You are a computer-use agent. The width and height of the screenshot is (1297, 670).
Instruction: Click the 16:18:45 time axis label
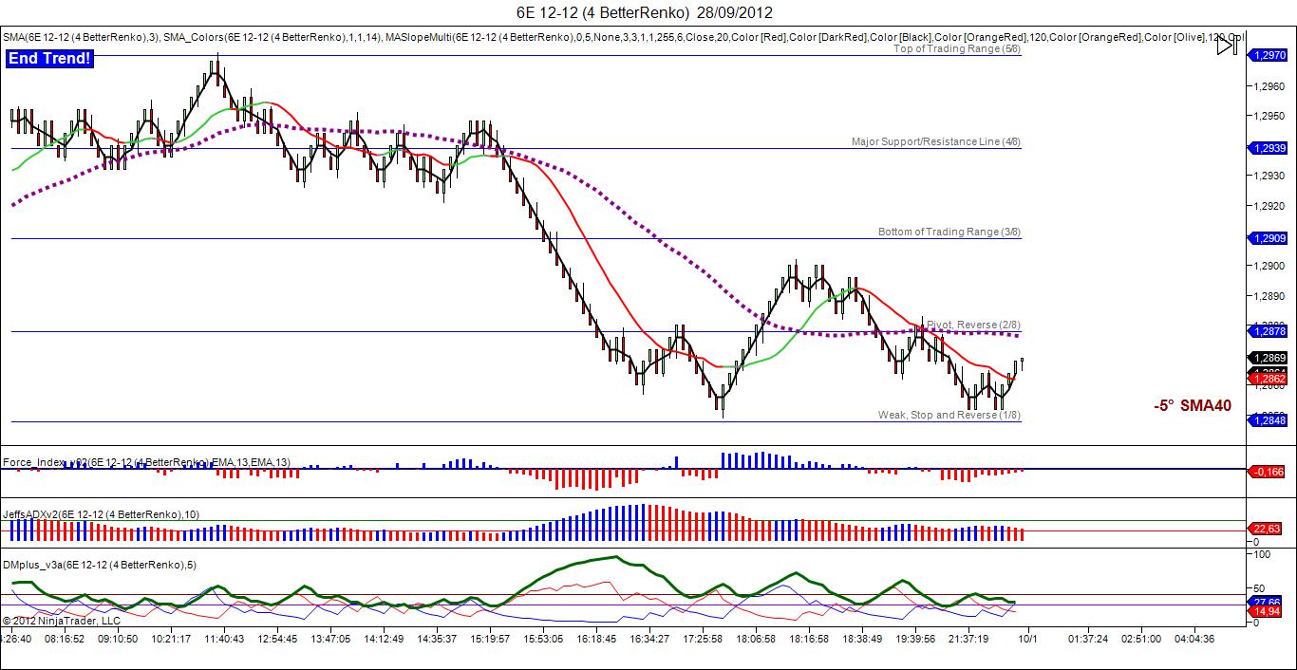coord(596,639)
